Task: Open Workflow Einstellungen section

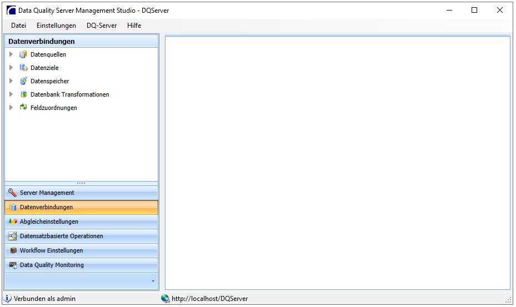Action: pyautogui.click(x=81, y=250)
